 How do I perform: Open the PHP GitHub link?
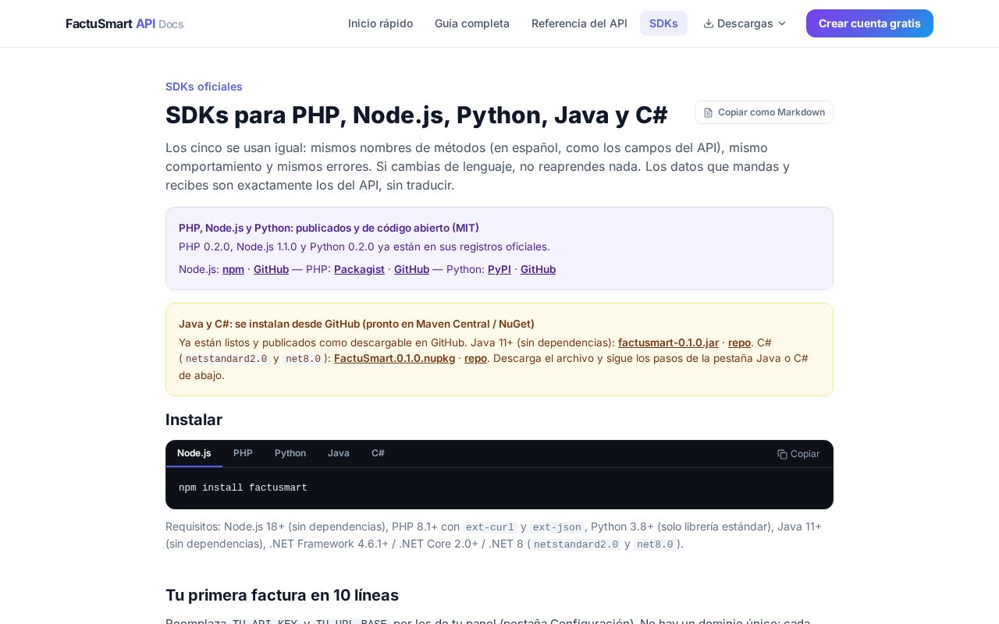pos(411,269)
